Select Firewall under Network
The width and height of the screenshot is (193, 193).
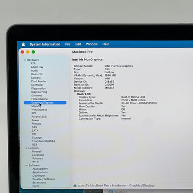point(37,151)
